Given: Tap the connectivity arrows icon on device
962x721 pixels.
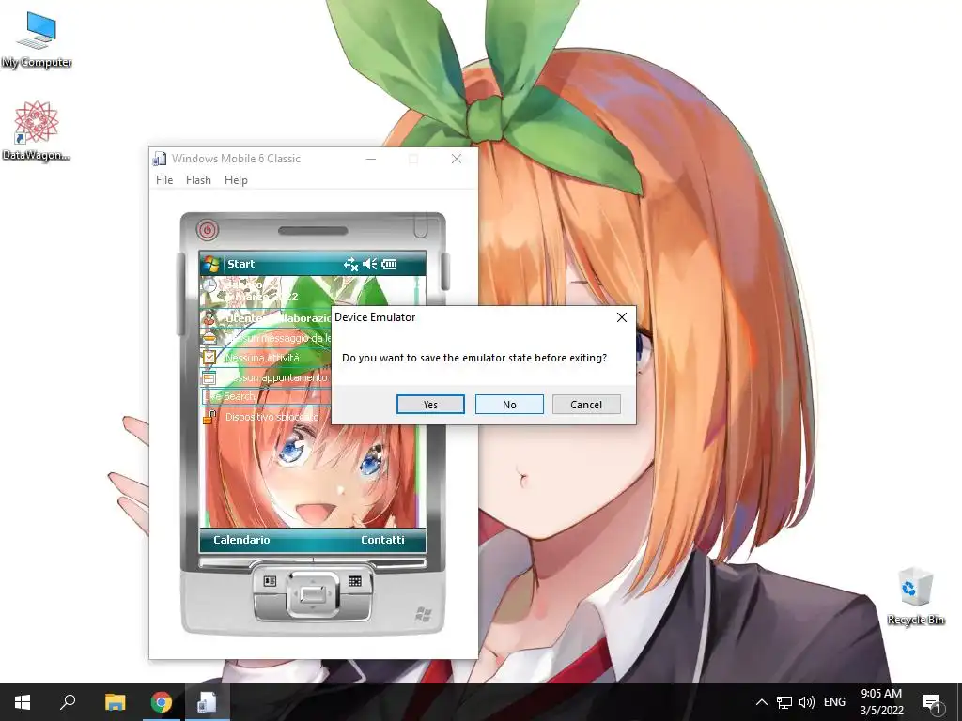Looking at the screenshot, I should point(350,264).
